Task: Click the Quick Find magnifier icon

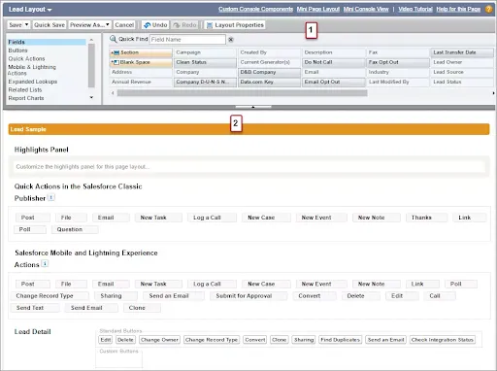Action: (113, 39)
